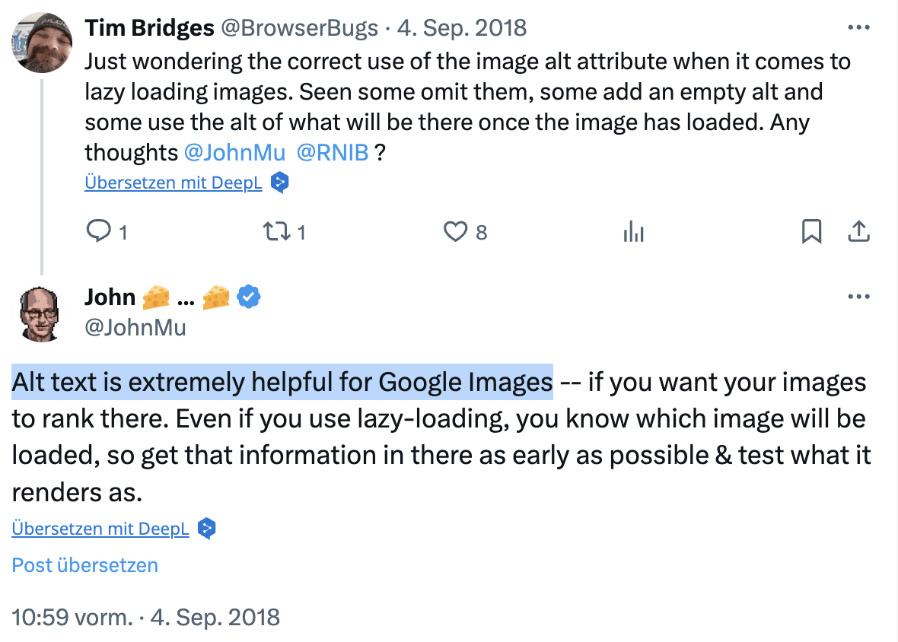Bookmark Tim Bridges' tweet

click(811, 231)
